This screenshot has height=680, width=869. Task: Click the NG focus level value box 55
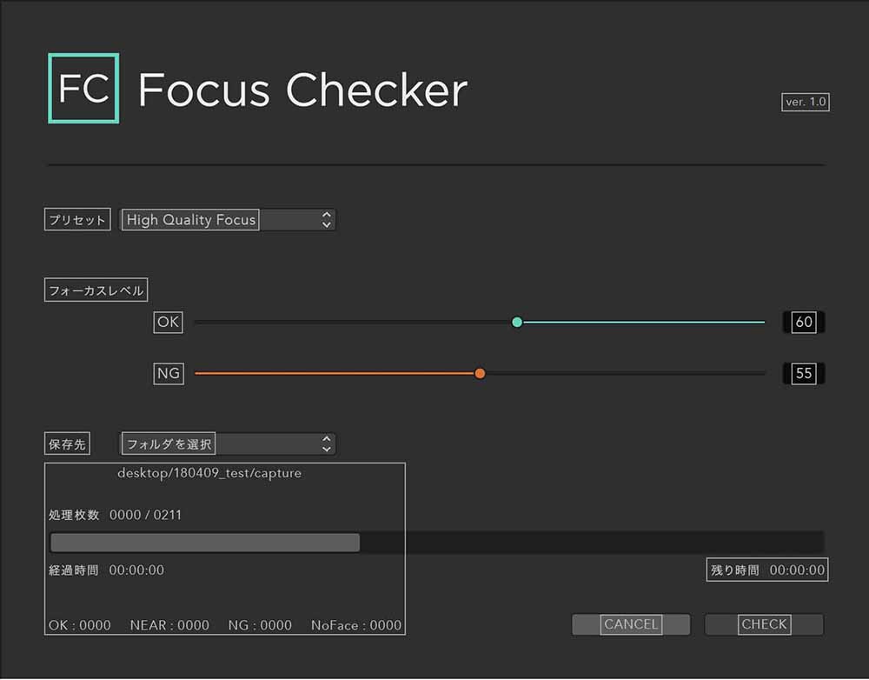coord(804,373)
